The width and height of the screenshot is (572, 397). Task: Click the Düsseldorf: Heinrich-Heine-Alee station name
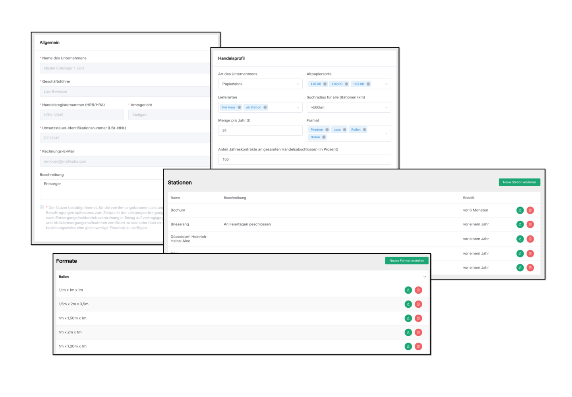[x=189, y=239]
